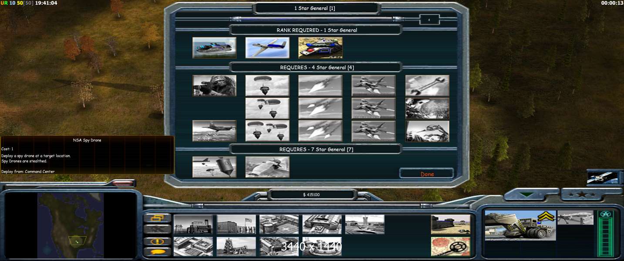Image resolution: width=624 pixels, height=261 pixels.
Task: Select the NSA Spy Drone plane power
Action: 267,47
